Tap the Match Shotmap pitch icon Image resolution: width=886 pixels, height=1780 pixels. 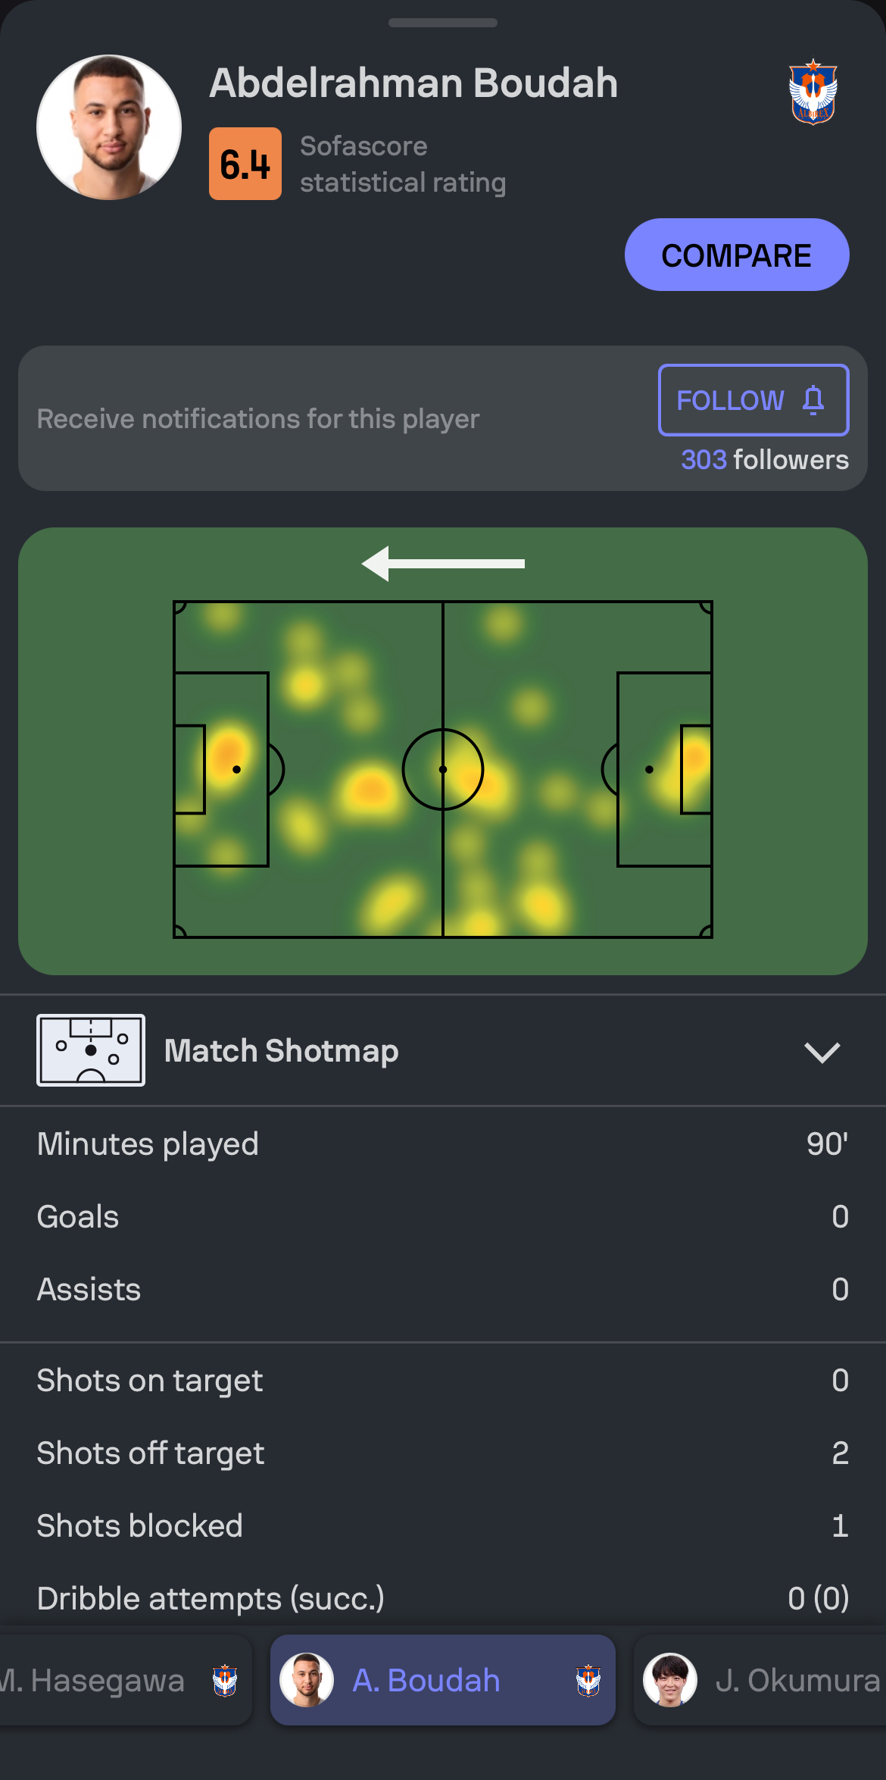point(91,1050)
